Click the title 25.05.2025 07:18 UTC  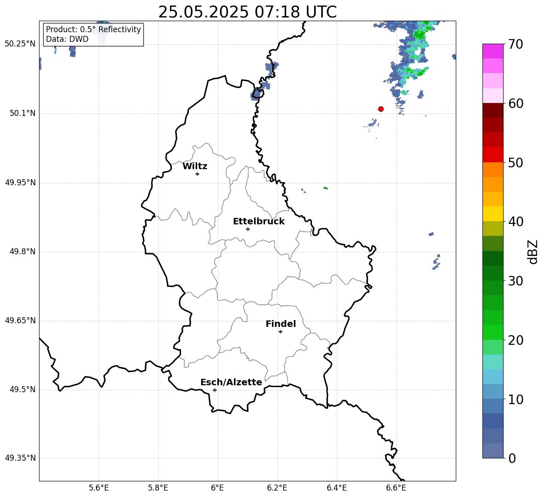[x=247, y=12]
